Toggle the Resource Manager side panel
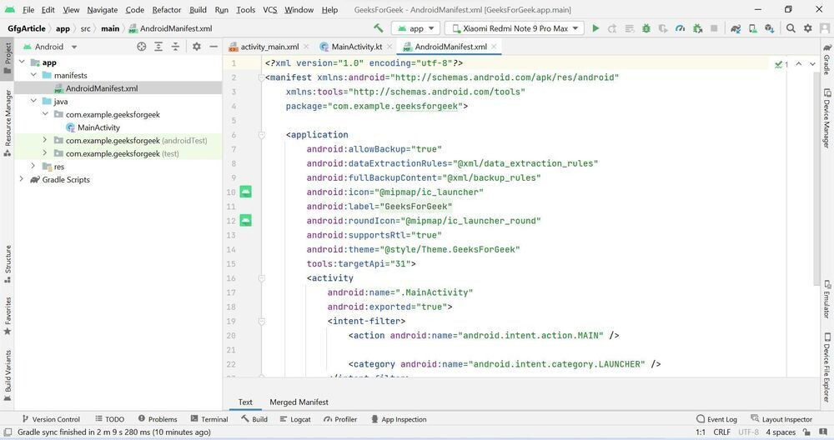Image resolution: width=834 pixels, height=440 pixels. tap(8, 117)
